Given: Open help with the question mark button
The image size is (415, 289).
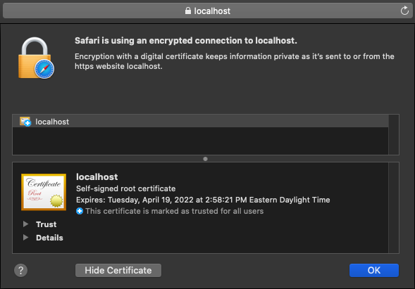Looking at the screenshot, I should click(20, 270).
